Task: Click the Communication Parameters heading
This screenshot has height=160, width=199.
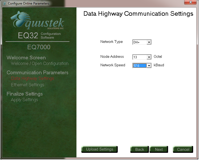Action: pos(37,72)
